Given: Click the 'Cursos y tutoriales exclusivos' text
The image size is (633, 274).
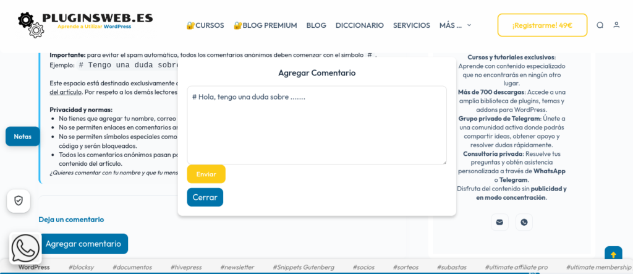Looking at the screenshot, I should [511, 58].
